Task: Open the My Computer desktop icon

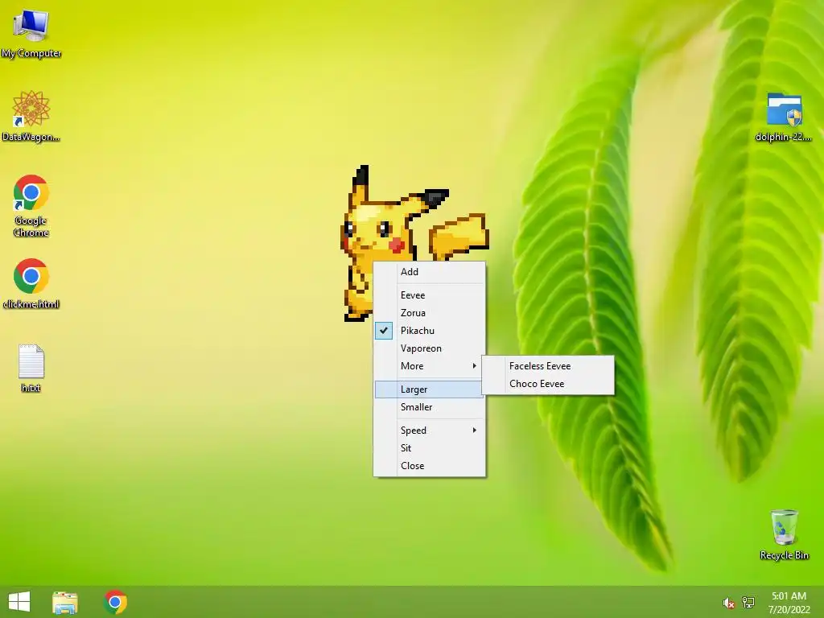Action: click(31, 33)
